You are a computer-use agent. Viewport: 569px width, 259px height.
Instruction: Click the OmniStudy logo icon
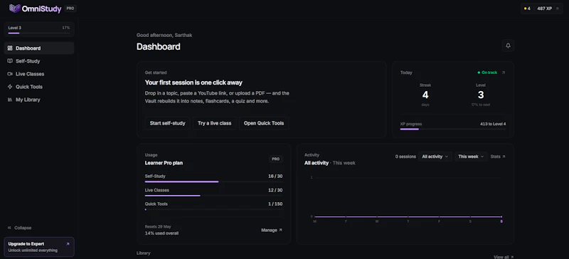point(14,9)
